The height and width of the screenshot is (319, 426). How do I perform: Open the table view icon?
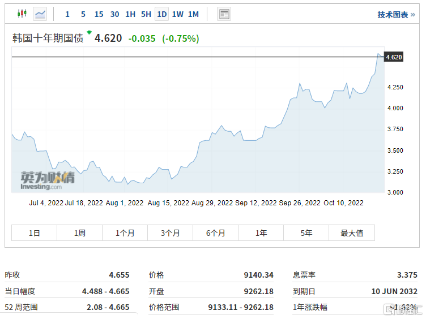pyautogui.click(x=224, y=14)
